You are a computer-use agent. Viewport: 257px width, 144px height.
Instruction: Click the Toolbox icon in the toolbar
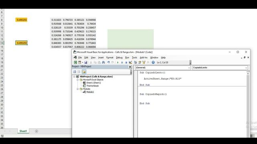[x=148, y=62]
